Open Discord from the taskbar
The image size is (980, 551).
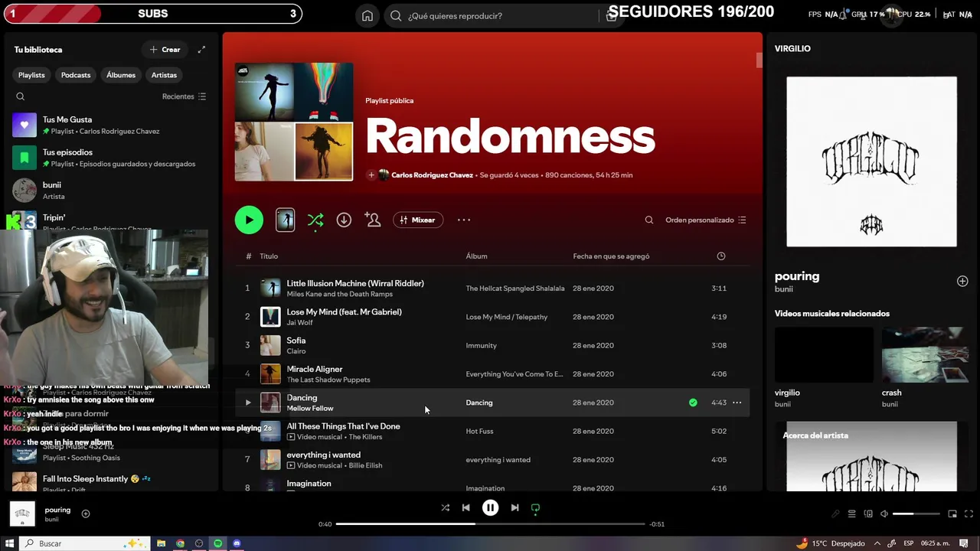pos(237,543)
